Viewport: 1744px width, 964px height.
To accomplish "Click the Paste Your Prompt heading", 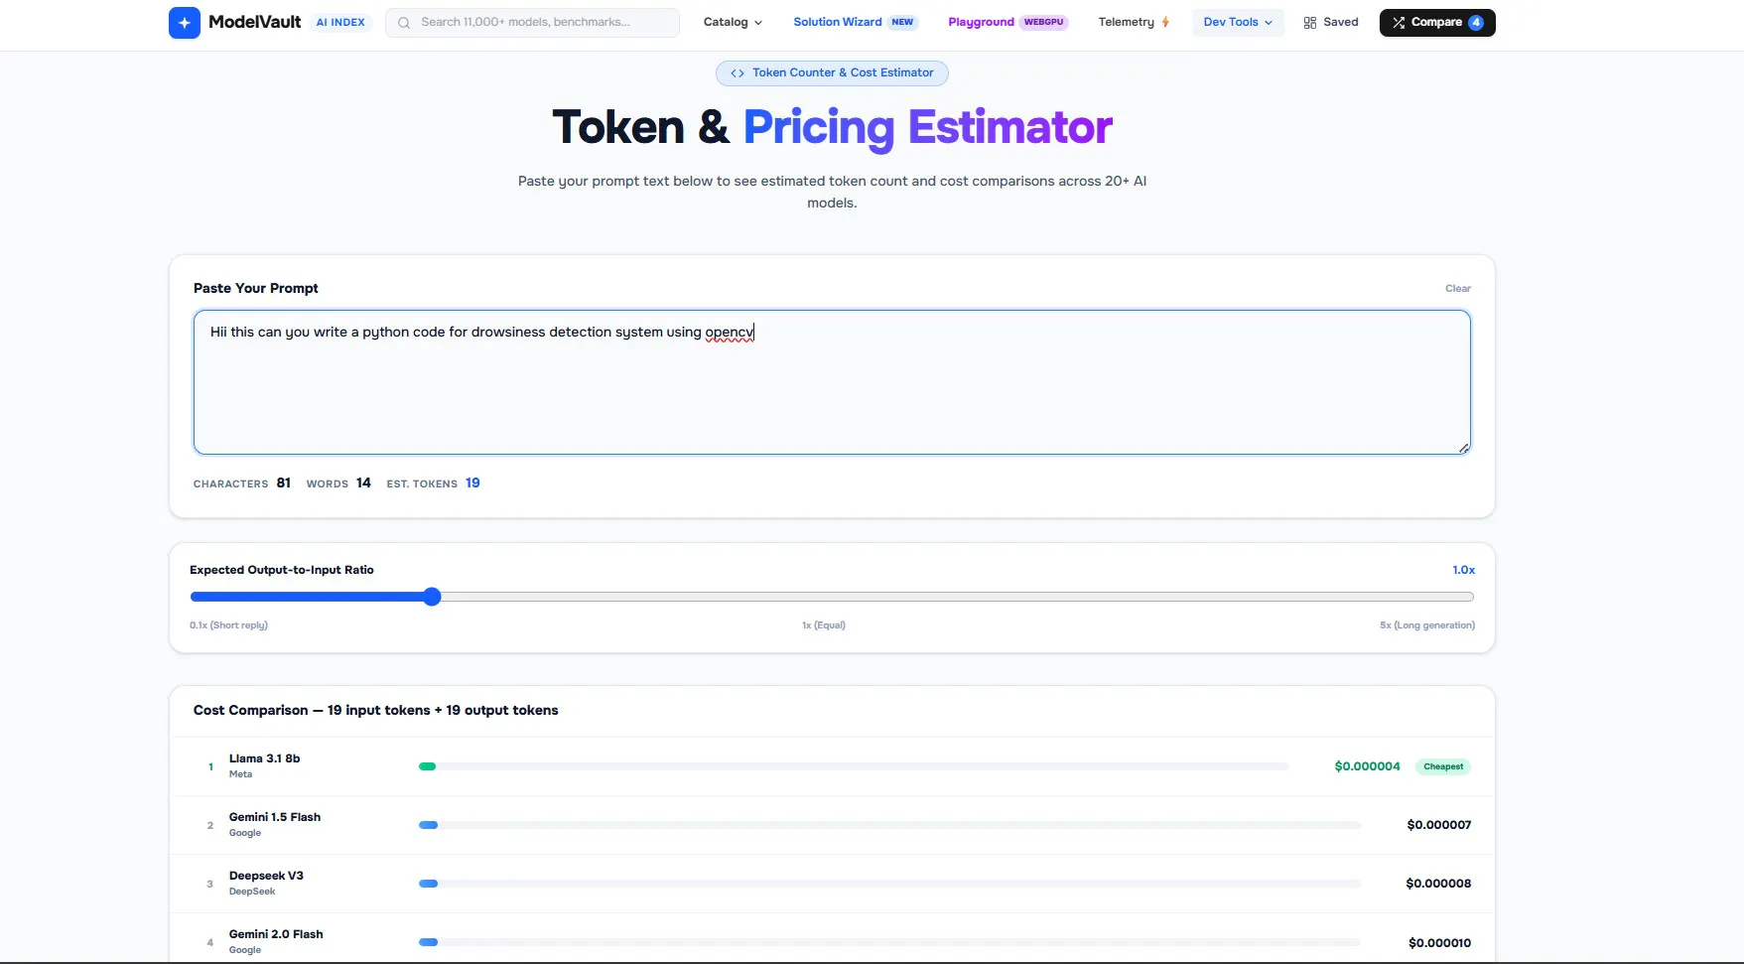I will (256, 289).
